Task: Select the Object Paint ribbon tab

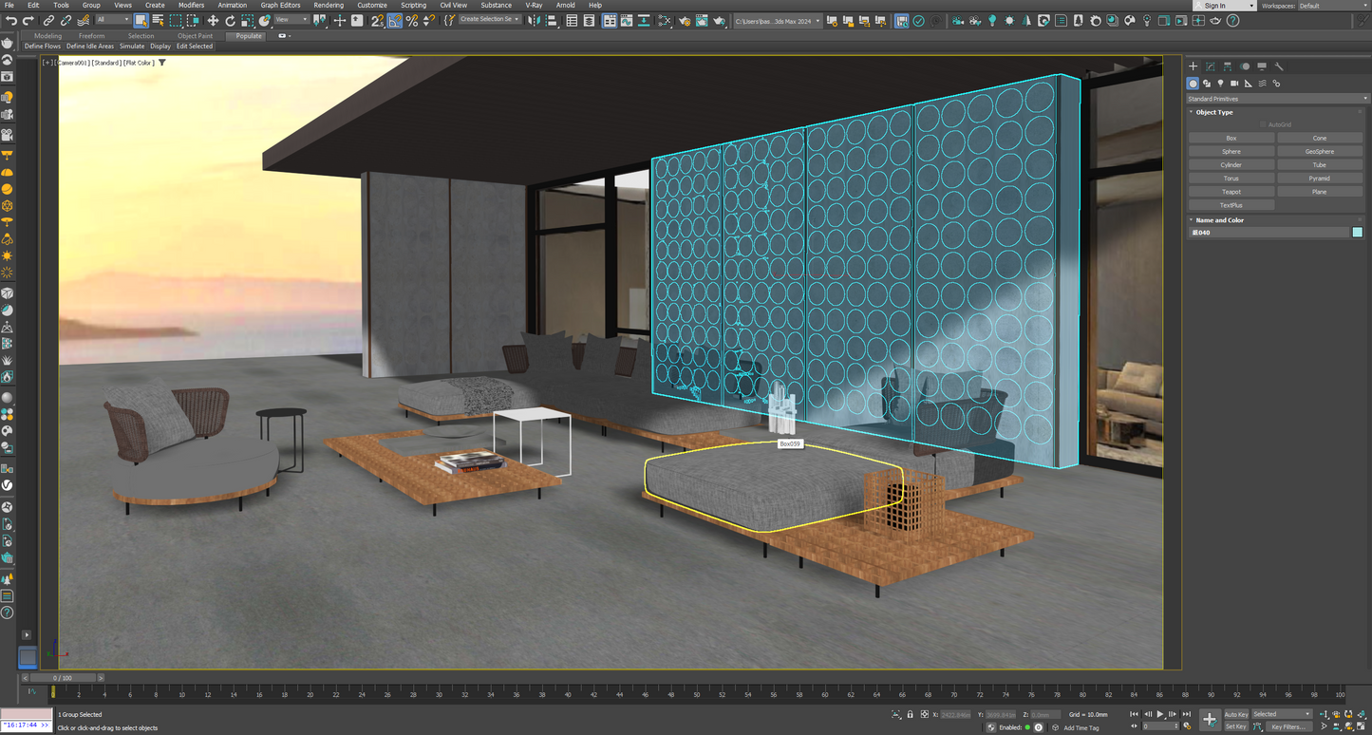Action: (x=195, y=36)
